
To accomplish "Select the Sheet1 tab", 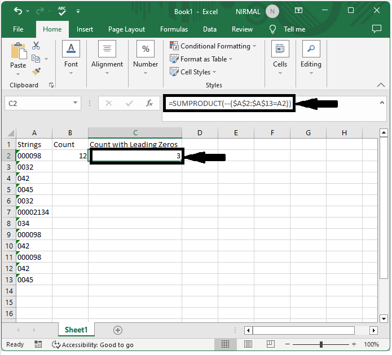I will pyautogui.click(x=76, y=330).
